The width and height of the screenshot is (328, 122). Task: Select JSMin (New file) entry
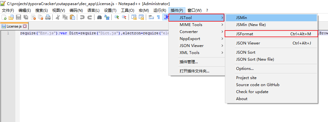click(271, 25)
